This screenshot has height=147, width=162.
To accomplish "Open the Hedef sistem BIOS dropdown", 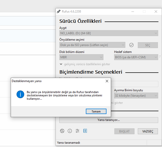I will (x=136, y=57).
